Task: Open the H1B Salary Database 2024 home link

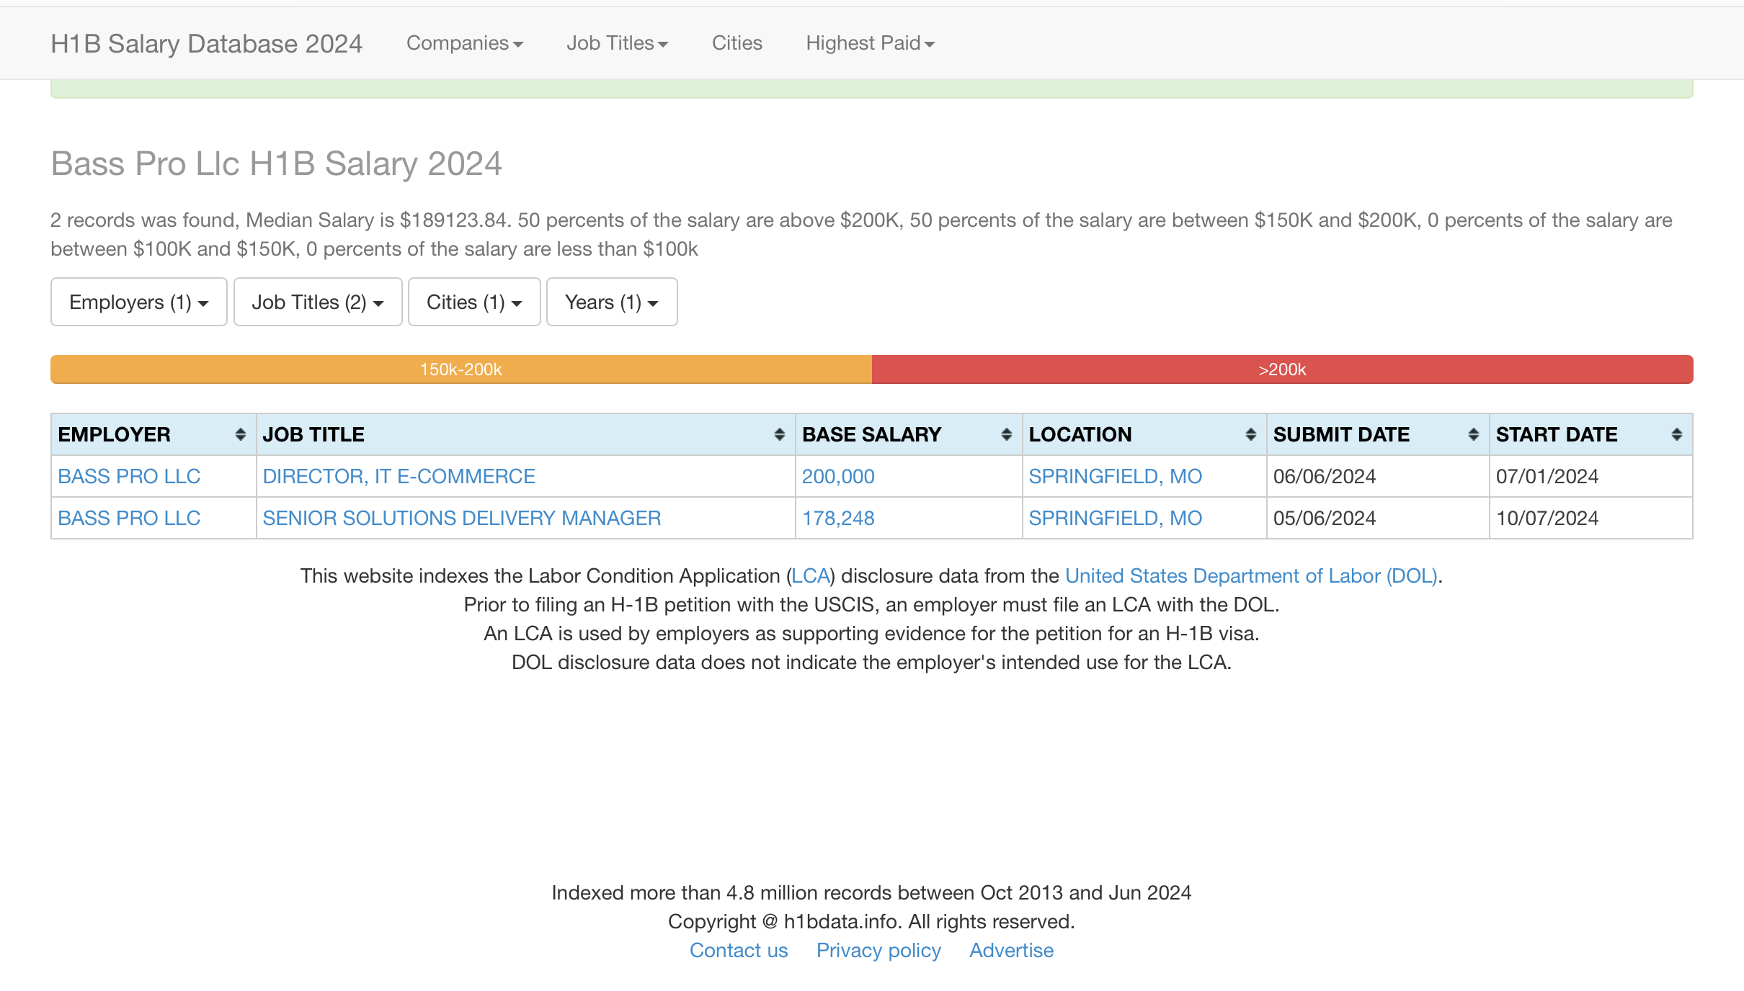Action: pos(207,43)
